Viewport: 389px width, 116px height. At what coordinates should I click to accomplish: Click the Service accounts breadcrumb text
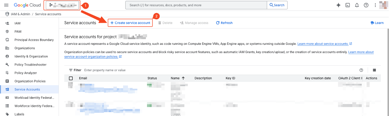[x=48, y=14]
